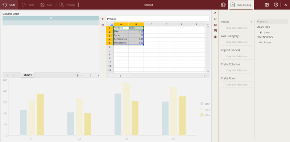The image size is (290, 142).
Task: Add a column with the plus icon
Action: [103, 19]
